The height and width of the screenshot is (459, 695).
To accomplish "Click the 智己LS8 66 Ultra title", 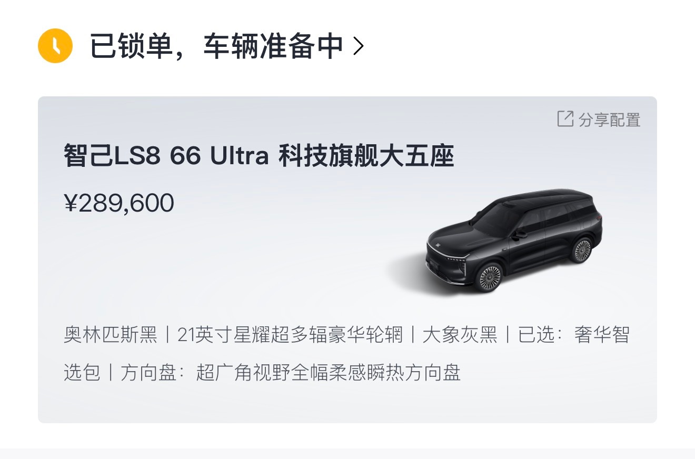I will click(166, 157).
